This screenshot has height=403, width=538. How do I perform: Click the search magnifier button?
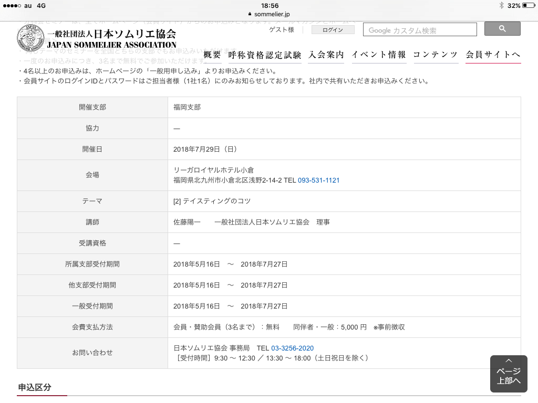point(502,29)
